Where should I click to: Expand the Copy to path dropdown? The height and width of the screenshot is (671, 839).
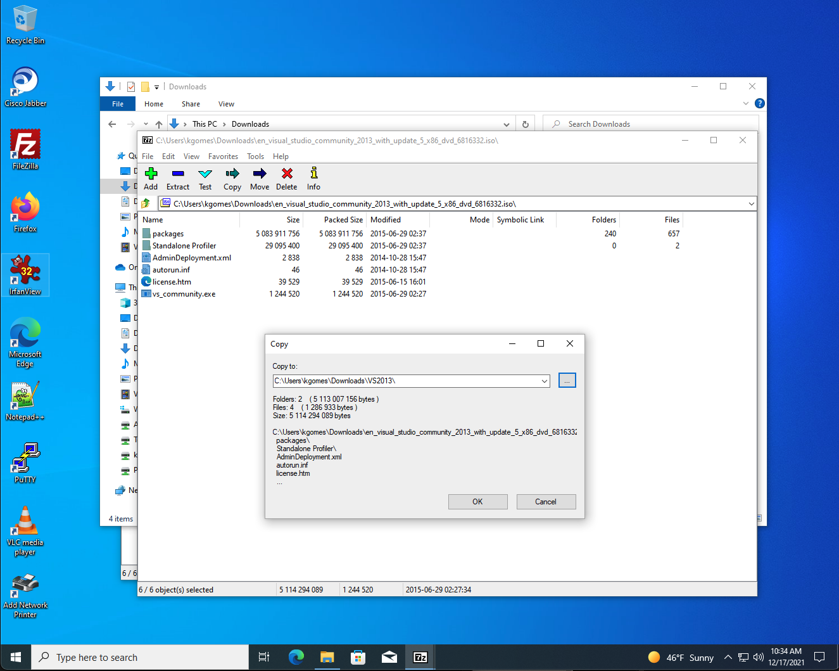[x=545, y=381]
